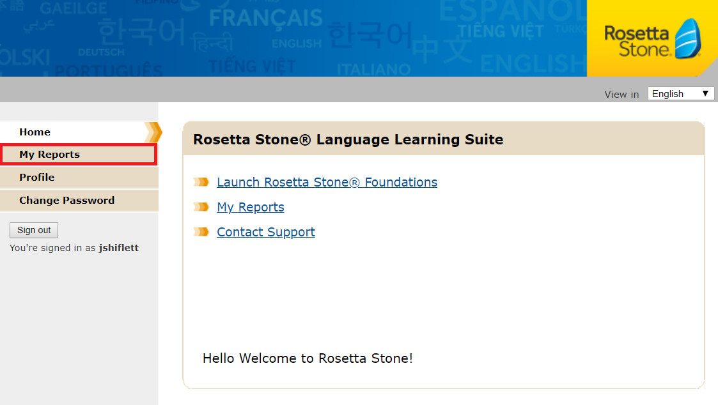The width and height of the screenshot is (718, 405).
Task: Go to Home in the sidebar
Action: coord(79,132)
